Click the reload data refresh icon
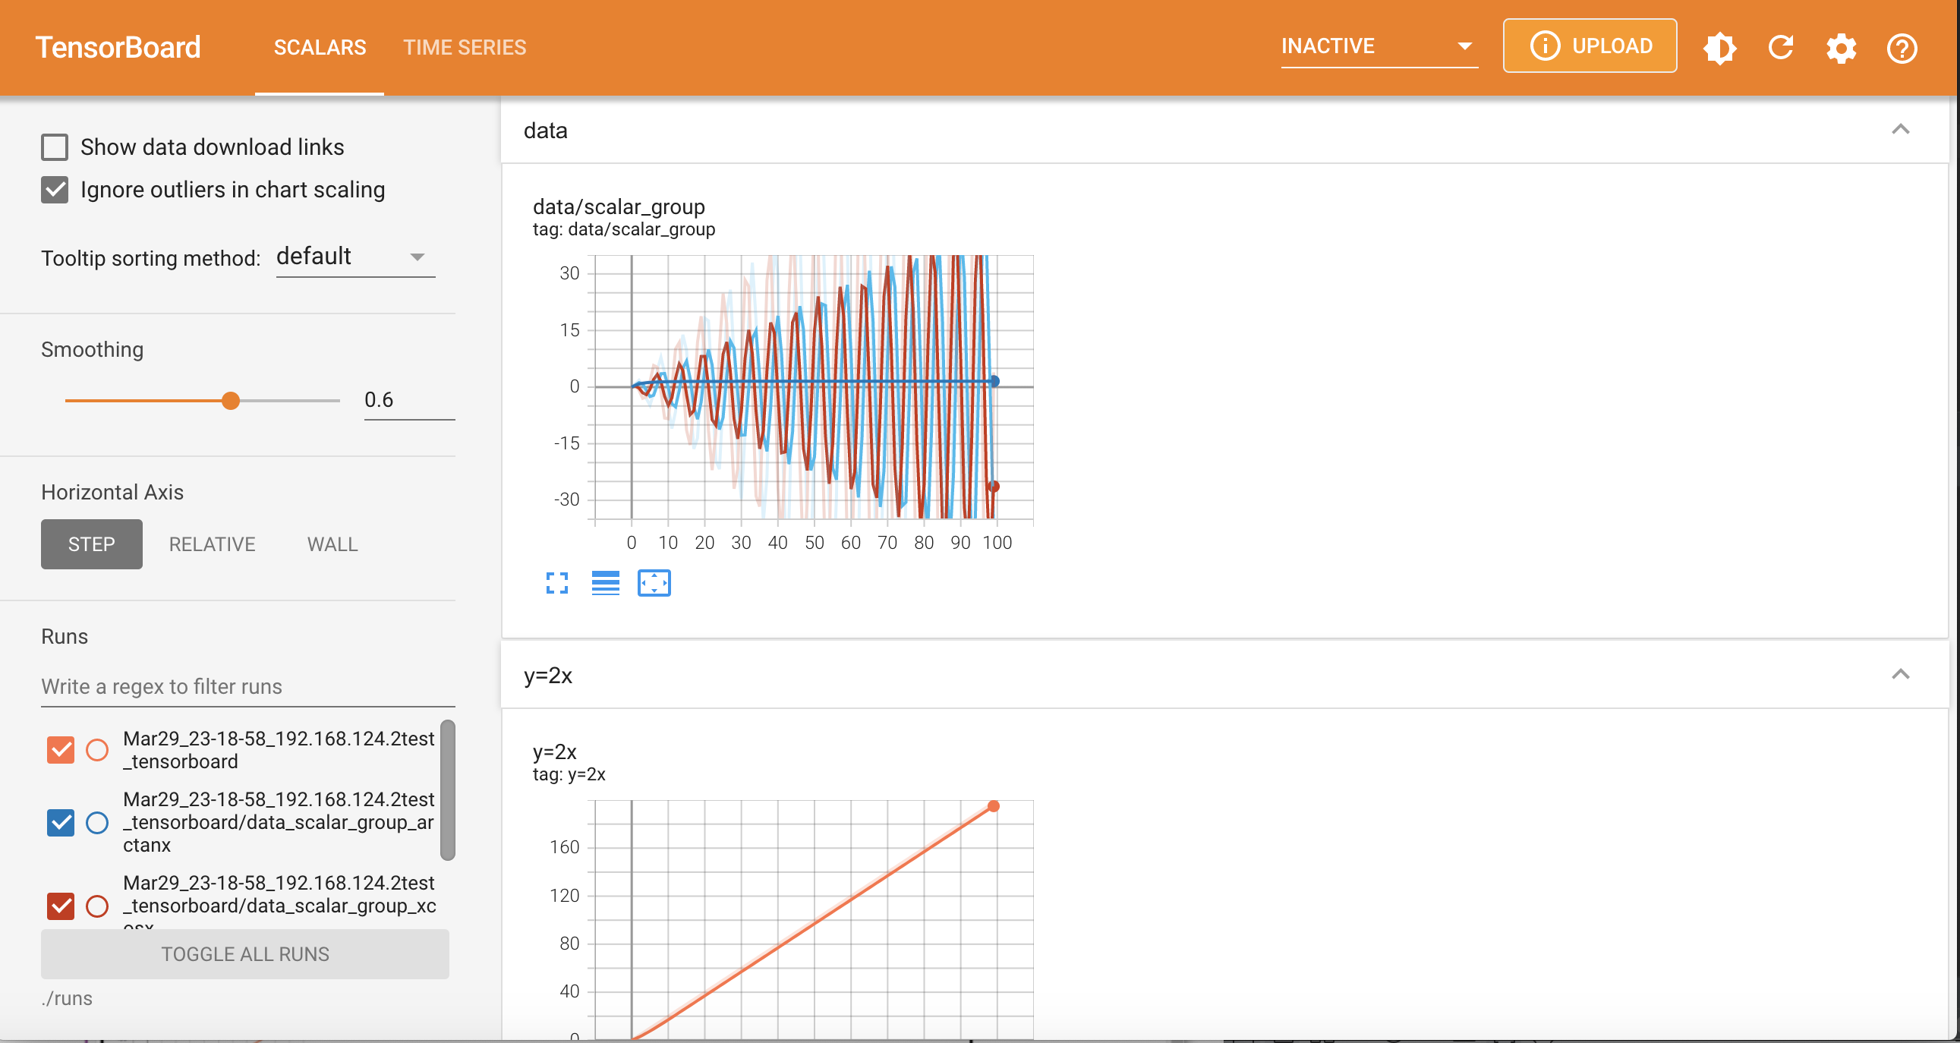 click(x=1780, y=48)
